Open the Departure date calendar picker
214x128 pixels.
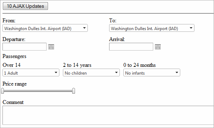(x=51, y=47)
